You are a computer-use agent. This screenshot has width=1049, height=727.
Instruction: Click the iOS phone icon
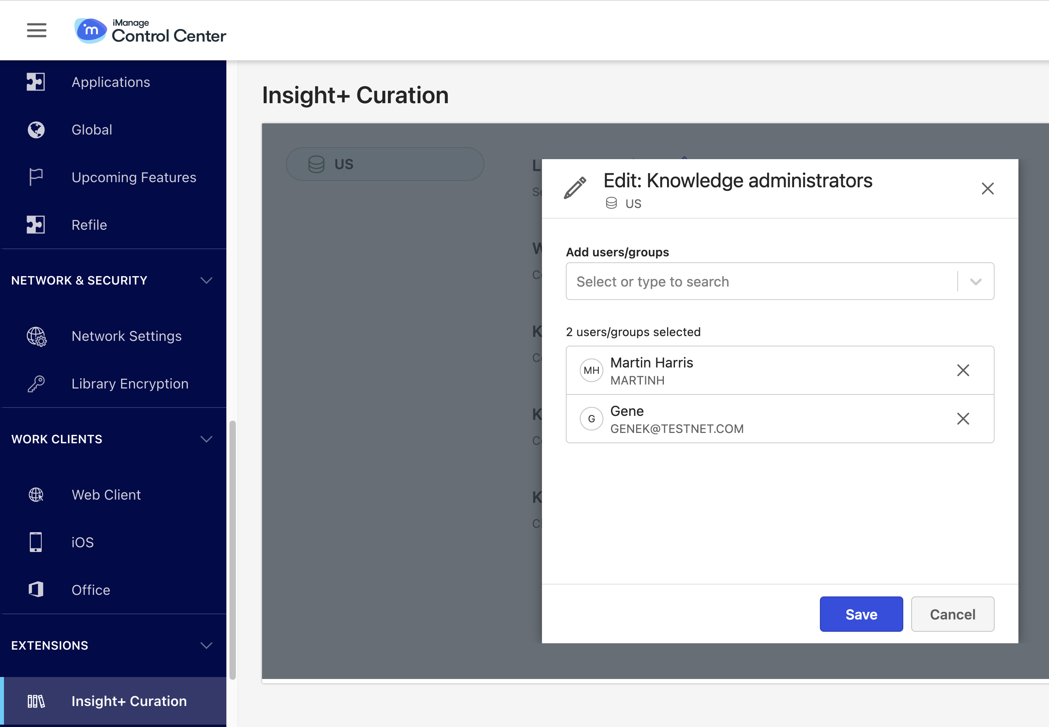(x=36, y=542)
